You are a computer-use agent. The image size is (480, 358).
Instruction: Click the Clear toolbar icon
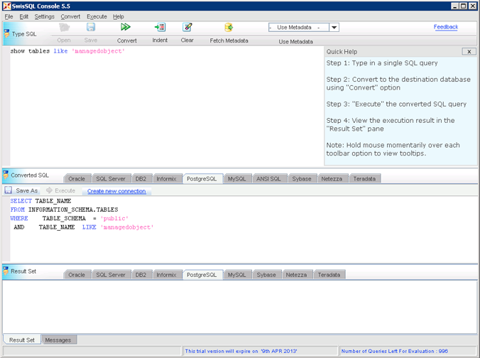pyautogui.click(x=187, y=28)
